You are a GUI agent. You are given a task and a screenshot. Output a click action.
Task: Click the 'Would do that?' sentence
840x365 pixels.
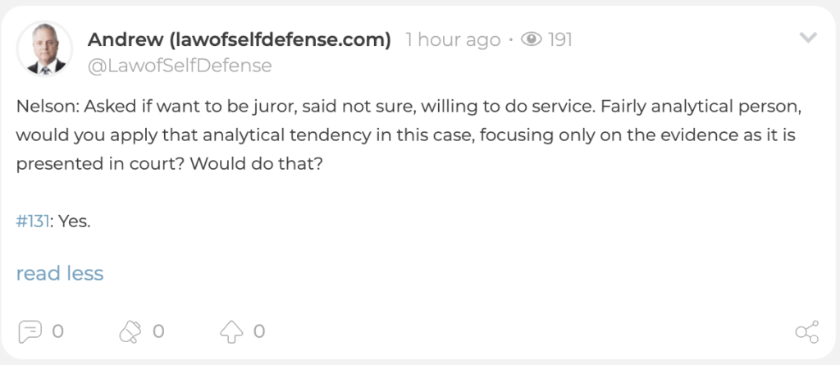tap(256, 163)
